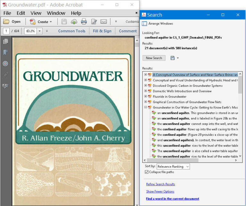The image size is (246, 206).
Task: Expand the Fluoride in Groundwater result
Action: [x=145, y=96]
